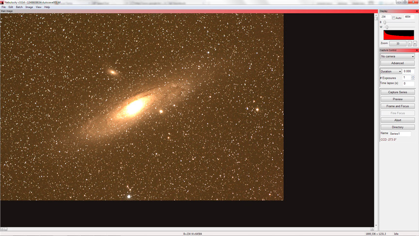
Task: Open the File menu
Action: tap(3, 7)
